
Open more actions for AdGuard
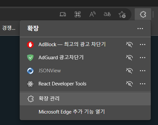pos(143,58)
